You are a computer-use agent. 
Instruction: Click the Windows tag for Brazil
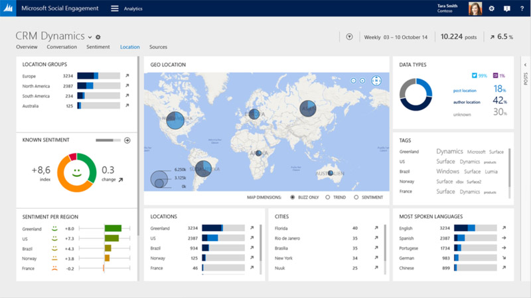click(x=447, y=172)
